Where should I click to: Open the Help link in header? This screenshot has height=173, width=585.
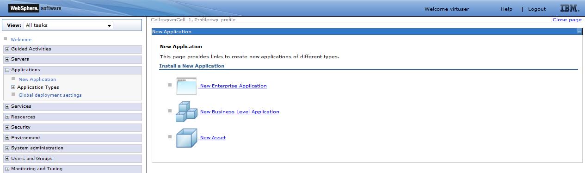tap(506, 9)
